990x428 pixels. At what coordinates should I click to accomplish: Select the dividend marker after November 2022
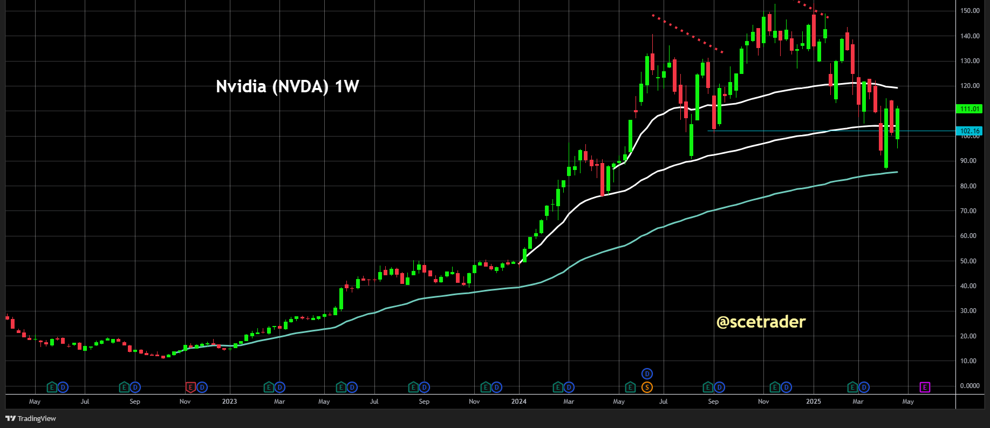(x=202, y=387)
